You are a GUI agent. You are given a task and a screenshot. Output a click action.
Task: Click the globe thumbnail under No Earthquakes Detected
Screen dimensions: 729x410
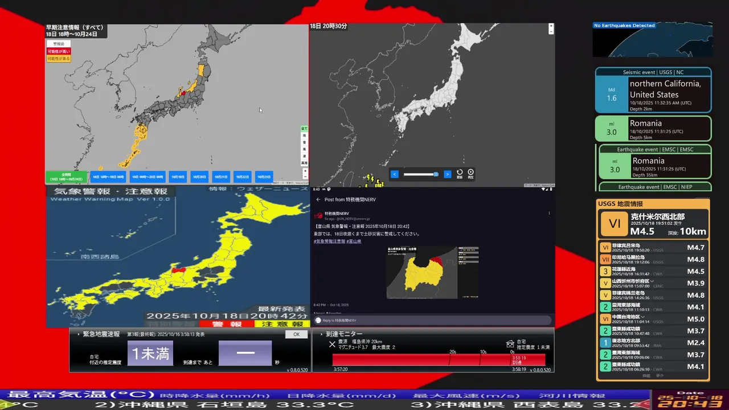pos(653,40)
